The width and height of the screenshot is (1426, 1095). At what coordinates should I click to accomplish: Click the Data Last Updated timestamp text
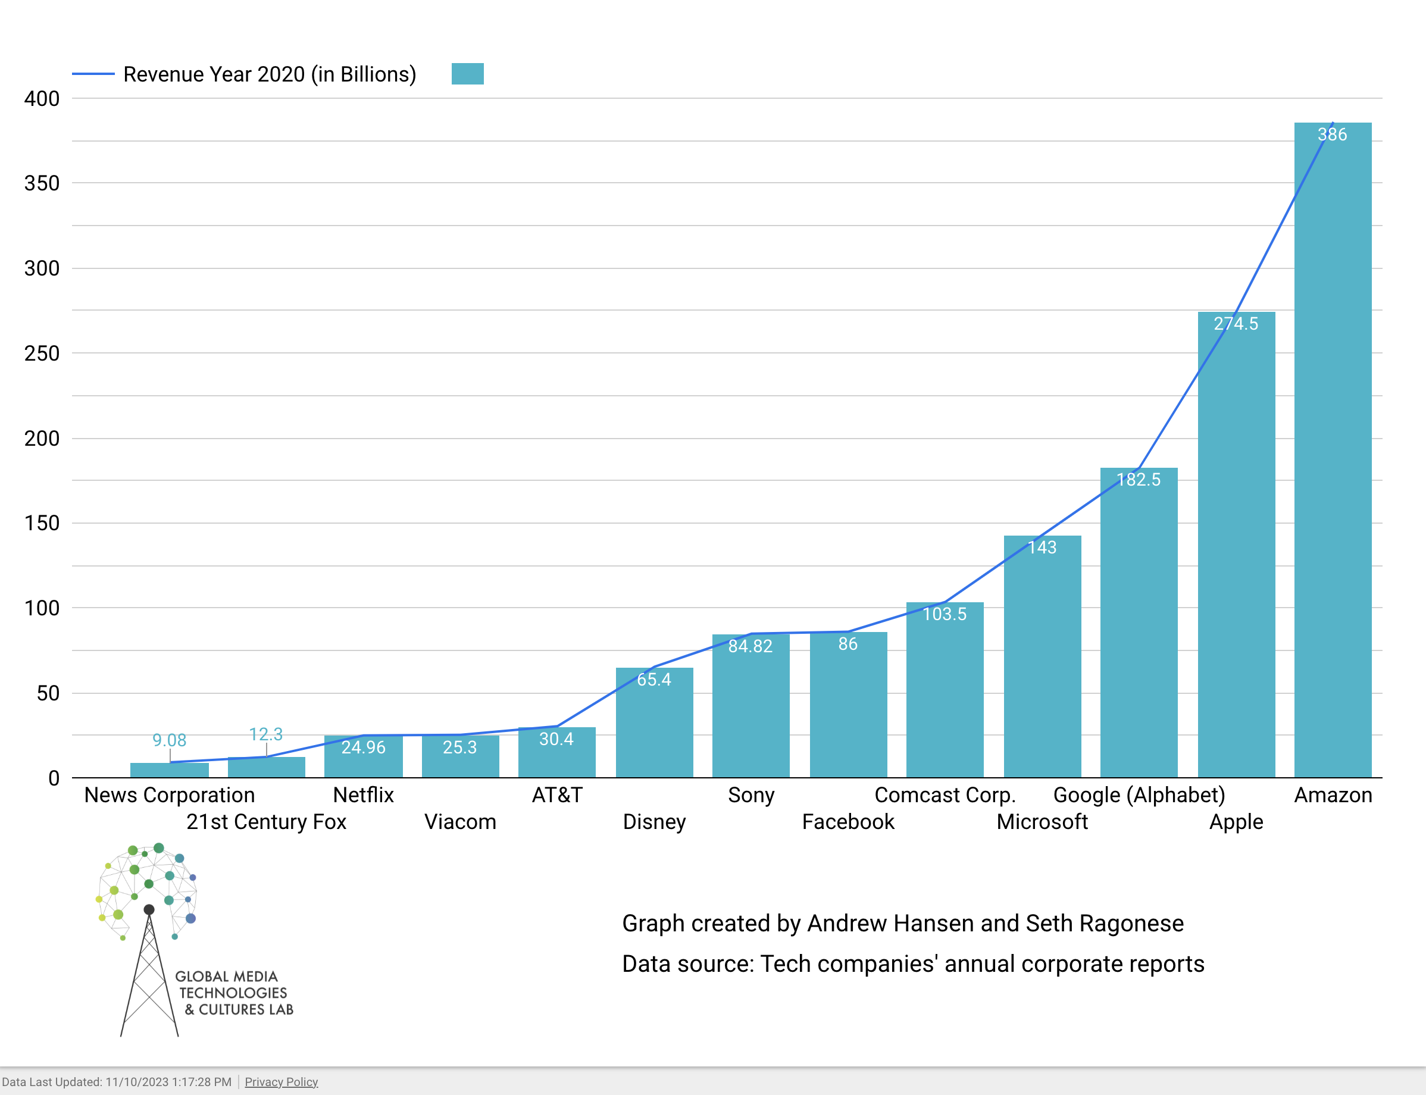pos(117,1081)
